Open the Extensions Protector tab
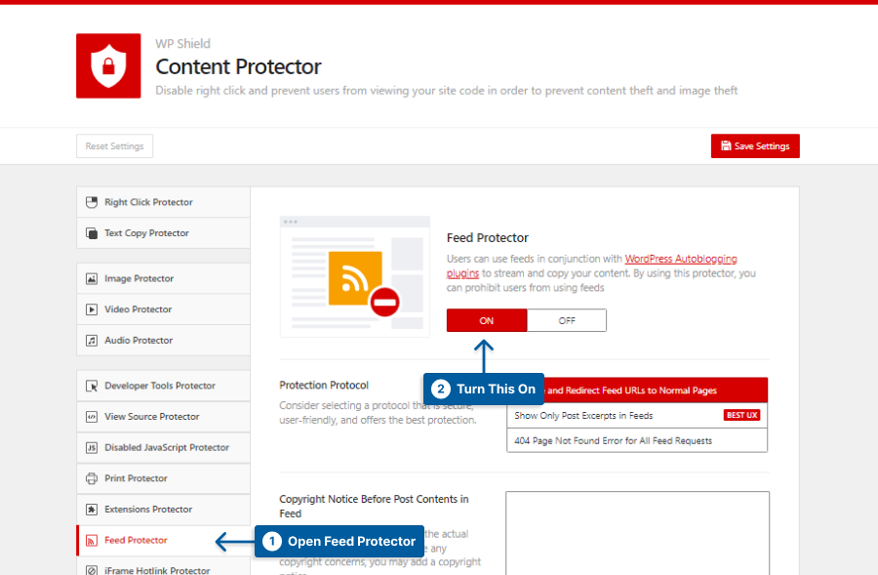The width and height of the screenshot is (878, 575). coord(164,509)
